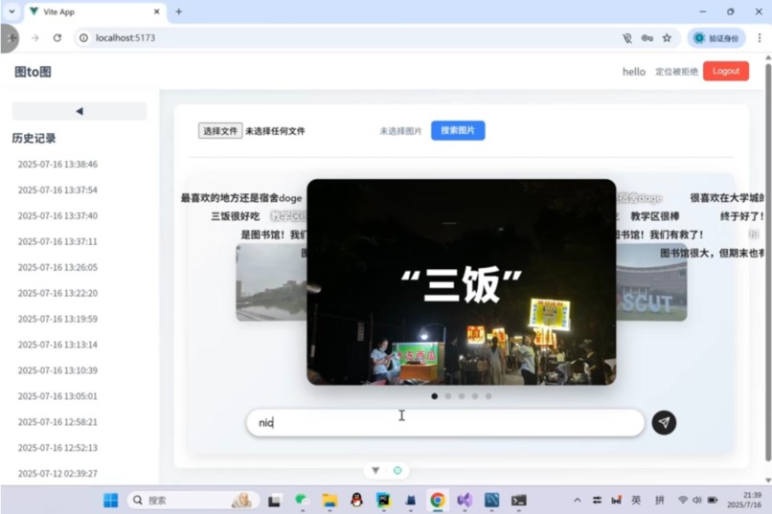
Task: Click the blue 搜索图片 button
Action: pos(458,130)
